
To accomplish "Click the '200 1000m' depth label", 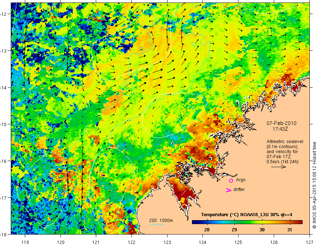I will pos(161,220).
